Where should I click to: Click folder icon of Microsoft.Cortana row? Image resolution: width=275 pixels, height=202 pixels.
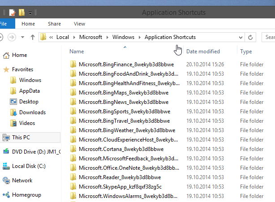(x=73, y=149)
